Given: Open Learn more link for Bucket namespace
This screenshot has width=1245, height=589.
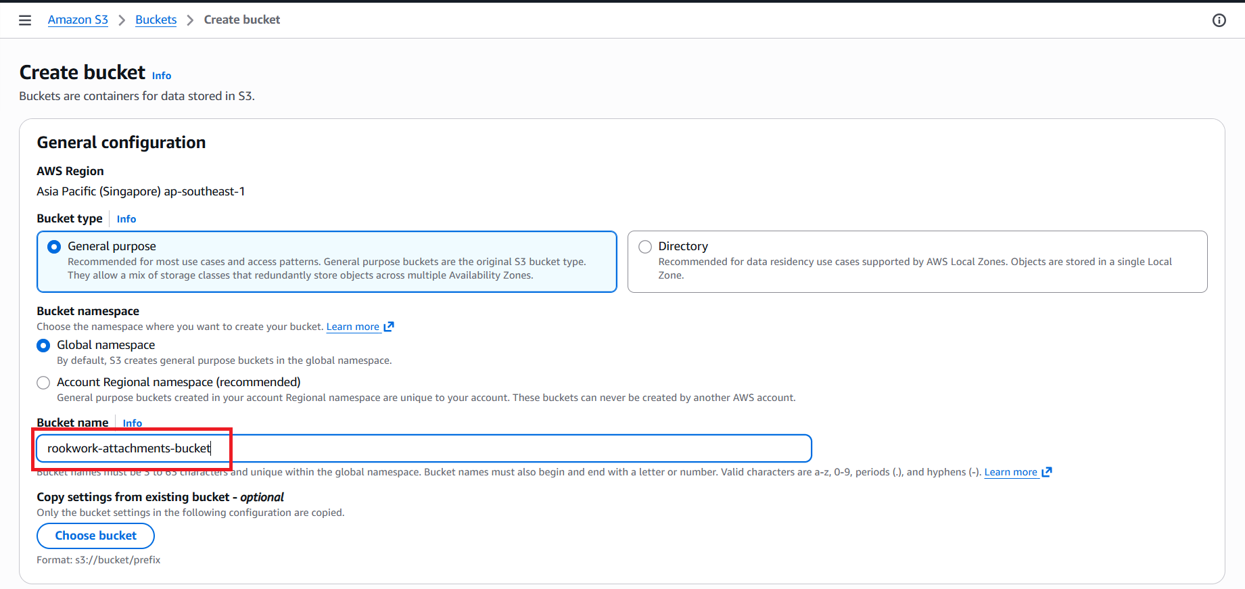Looking at the screenshot, I should tap(360, 327).
